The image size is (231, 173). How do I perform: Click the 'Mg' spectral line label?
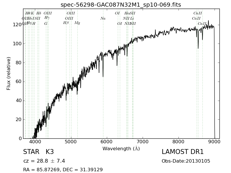point(77,23)
